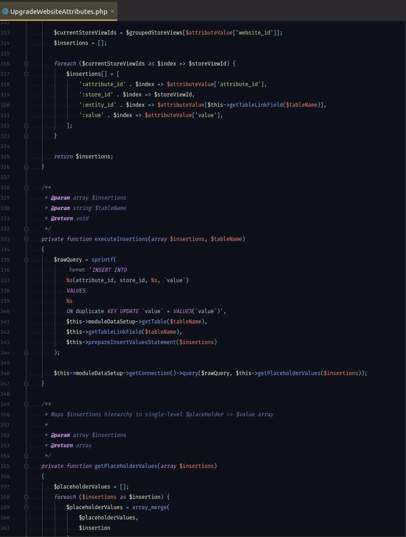Screen dimensions: 406x537
Task: Click '@param string $tableName' doc line
Action: [88, 208]
